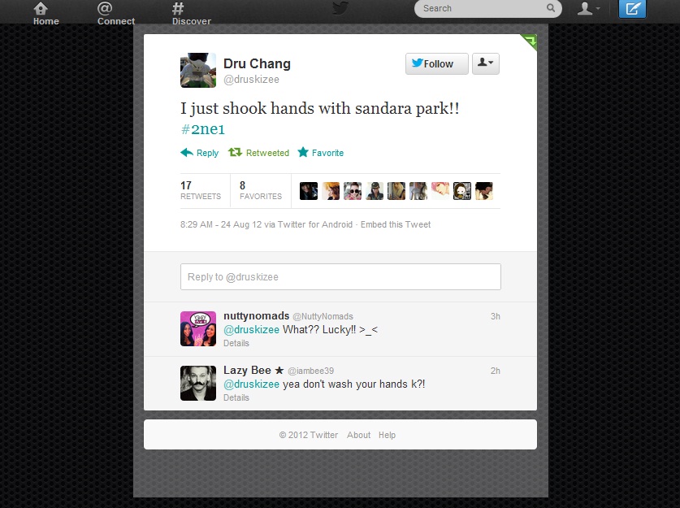Expand the account profile dropdown in top bar

click(x=588, y=8)
